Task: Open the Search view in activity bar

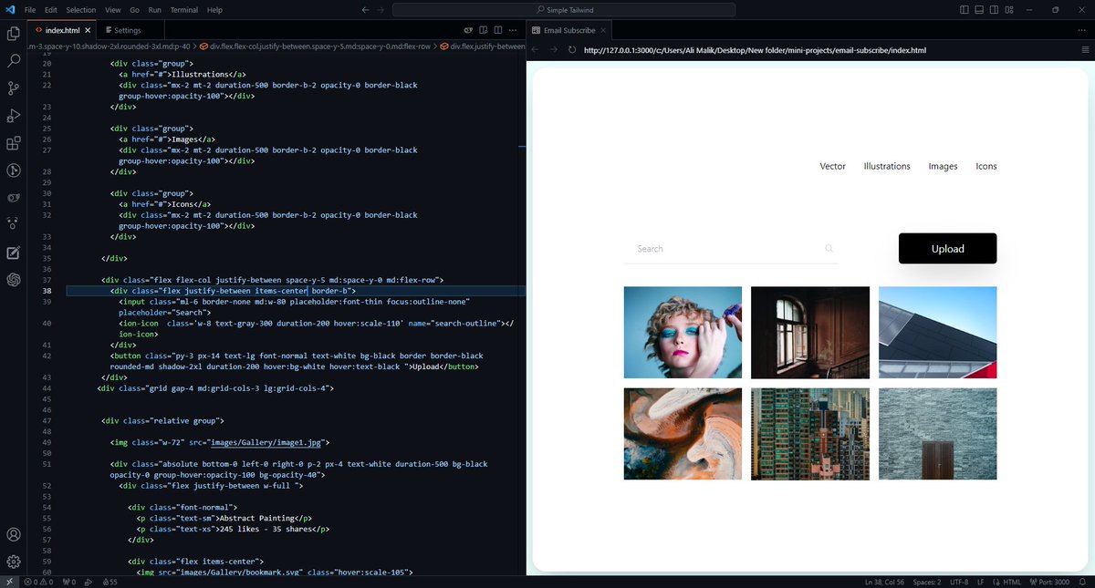Action: 14,61
